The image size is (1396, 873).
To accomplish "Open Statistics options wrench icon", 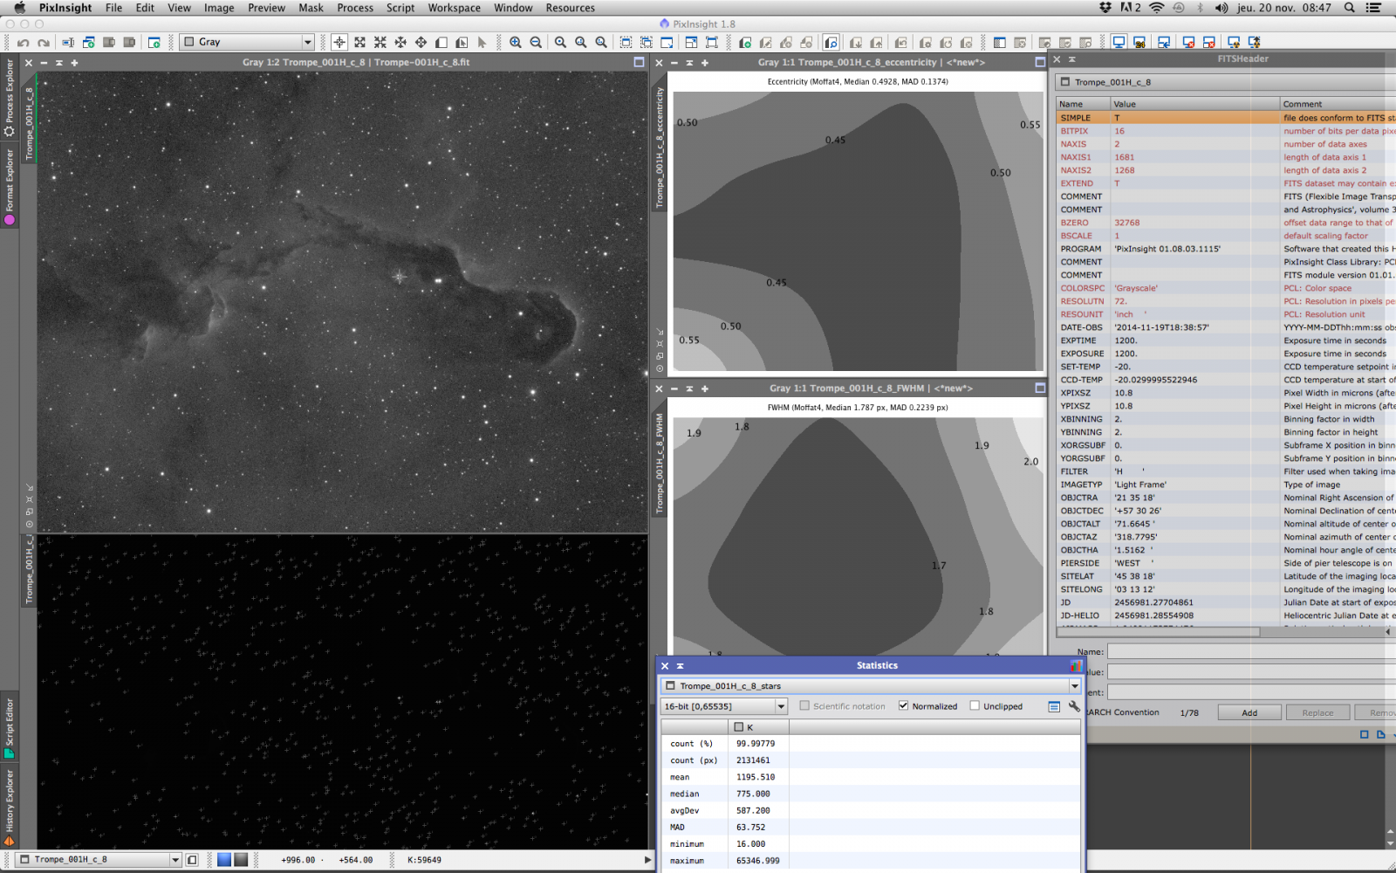I will 1074,706.
